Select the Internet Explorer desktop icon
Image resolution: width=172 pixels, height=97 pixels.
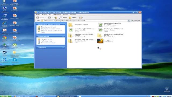point(5,24)
